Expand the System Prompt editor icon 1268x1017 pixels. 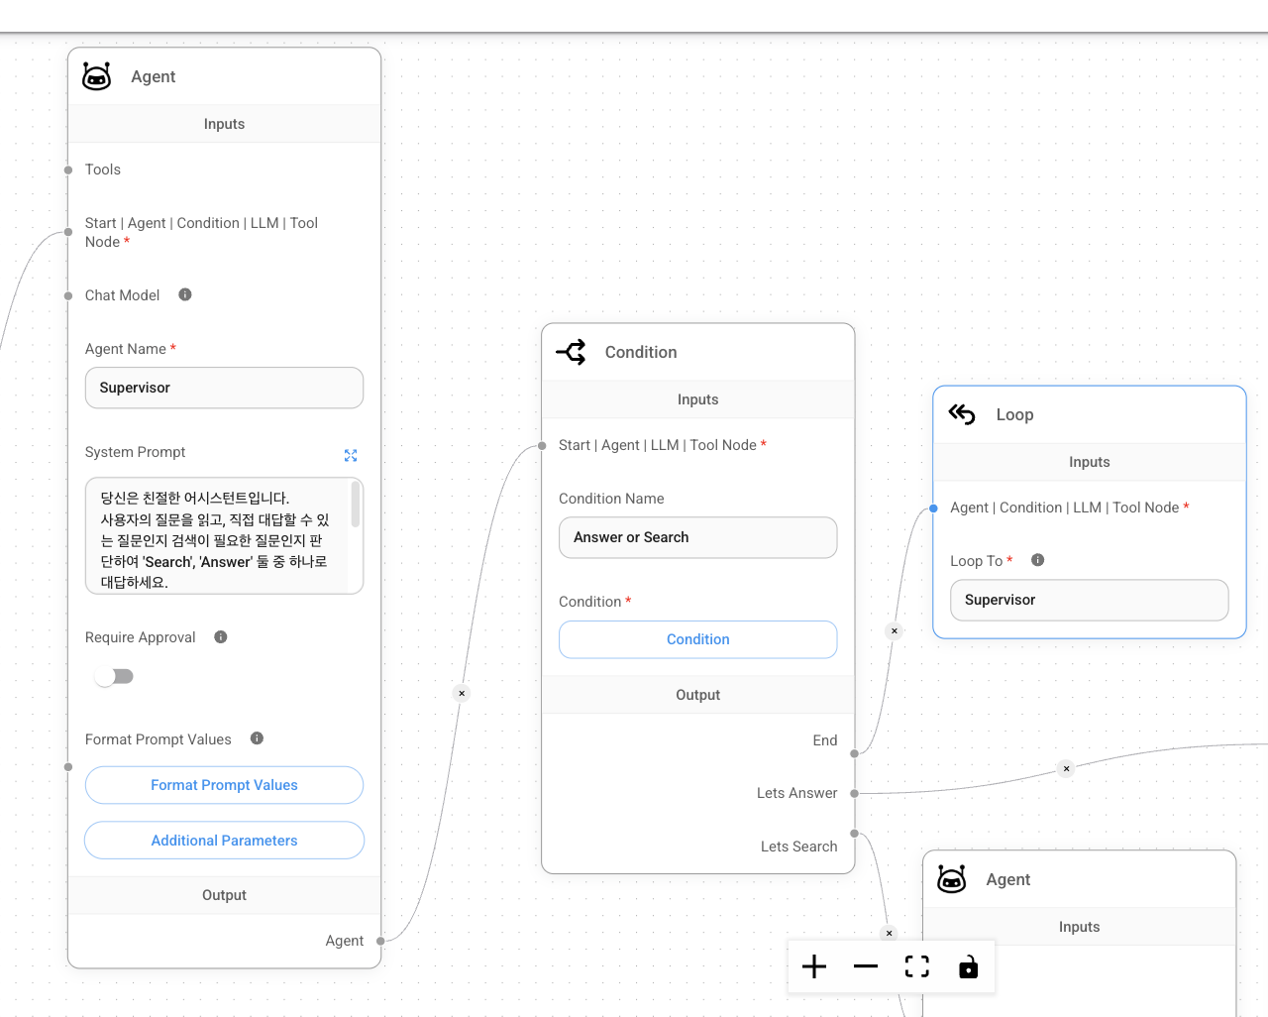click(350, 455)
